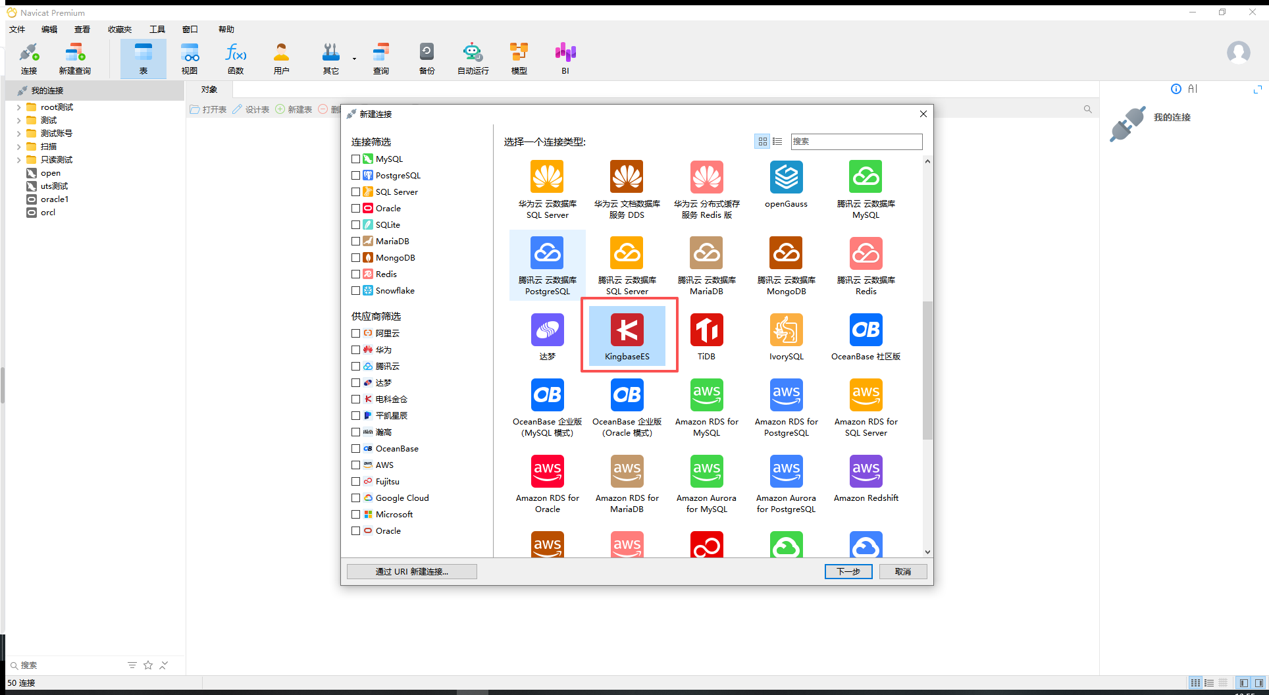The width and height of the screenshot is (1269, 695).
Task: Open the 视图 toolbar item
Action: 190,59
